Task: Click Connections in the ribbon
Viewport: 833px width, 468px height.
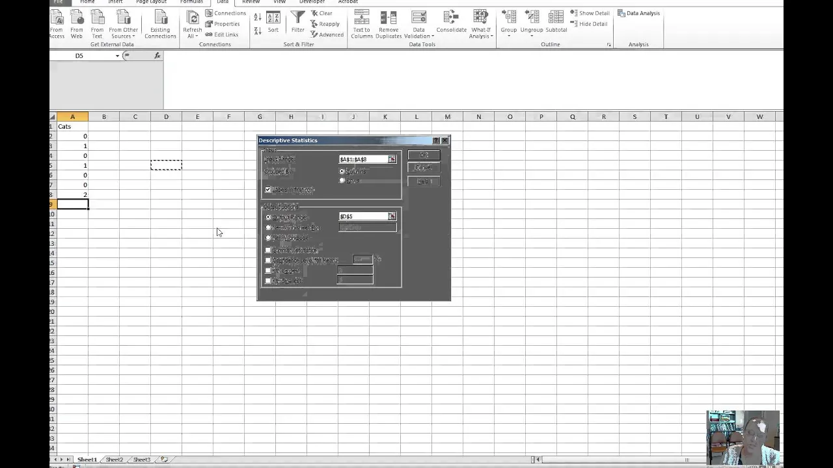Action: coord(225,13)
